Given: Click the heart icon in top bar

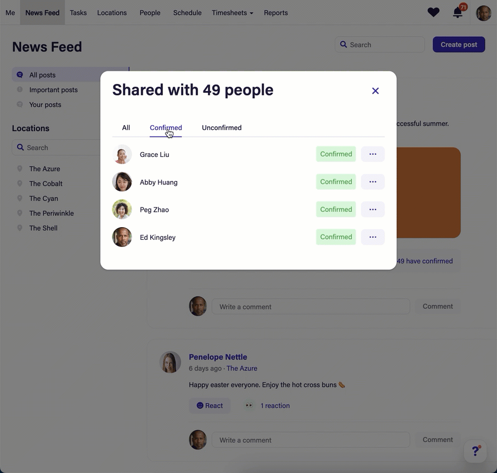Looking at the screenshot, I should 433,13.
